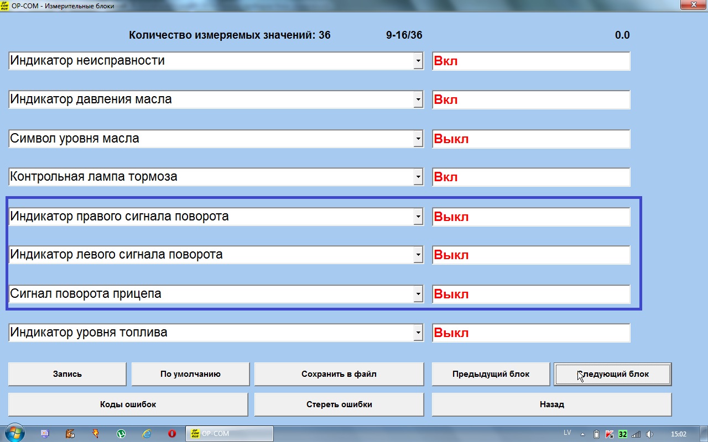
Task: Click the 'Предыдущий блок' button
Action: click(x=491, y=374)
